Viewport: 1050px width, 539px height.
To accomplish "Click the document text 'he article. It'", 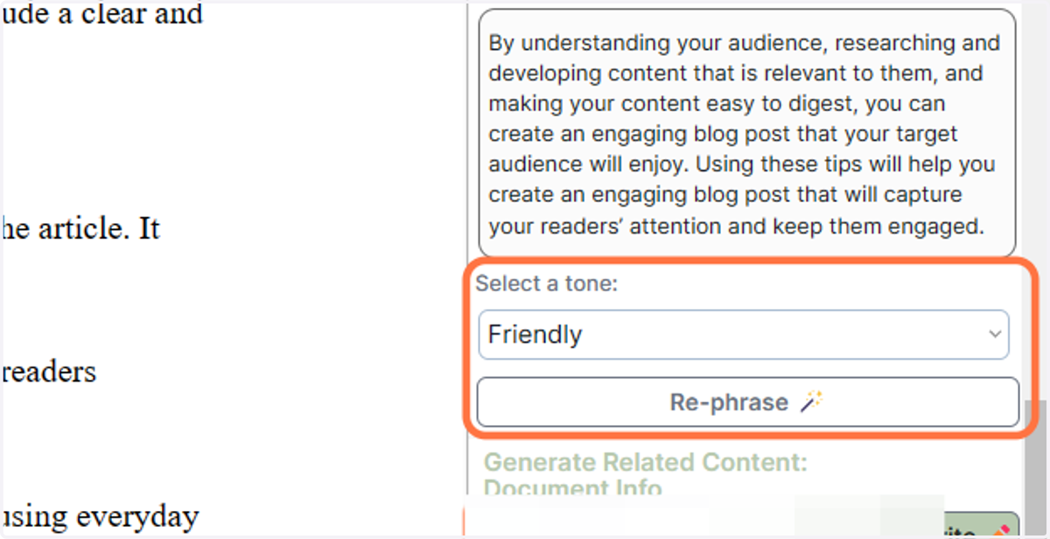I will pos(80,229).
